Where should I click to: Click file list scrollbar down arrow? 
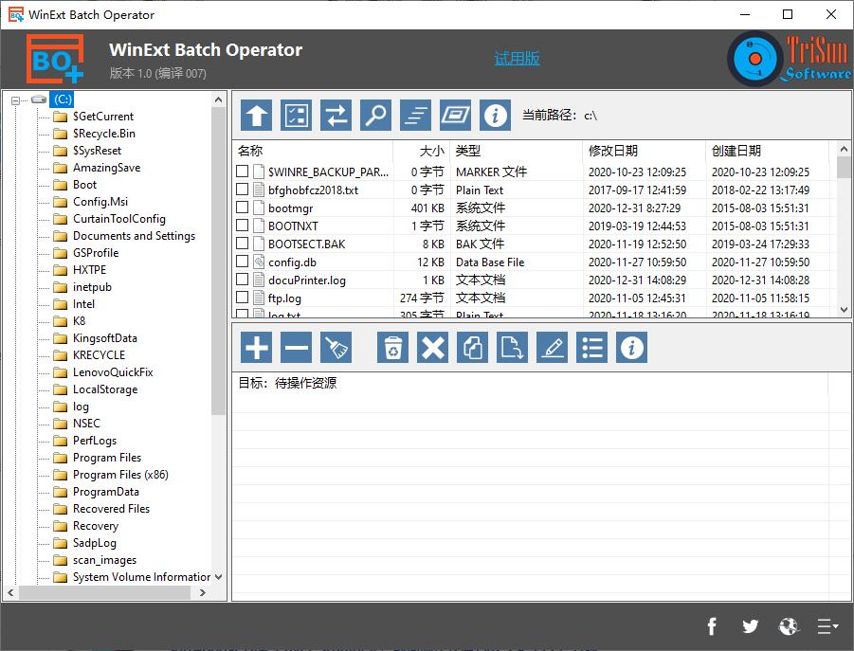[x=844, y=310]
